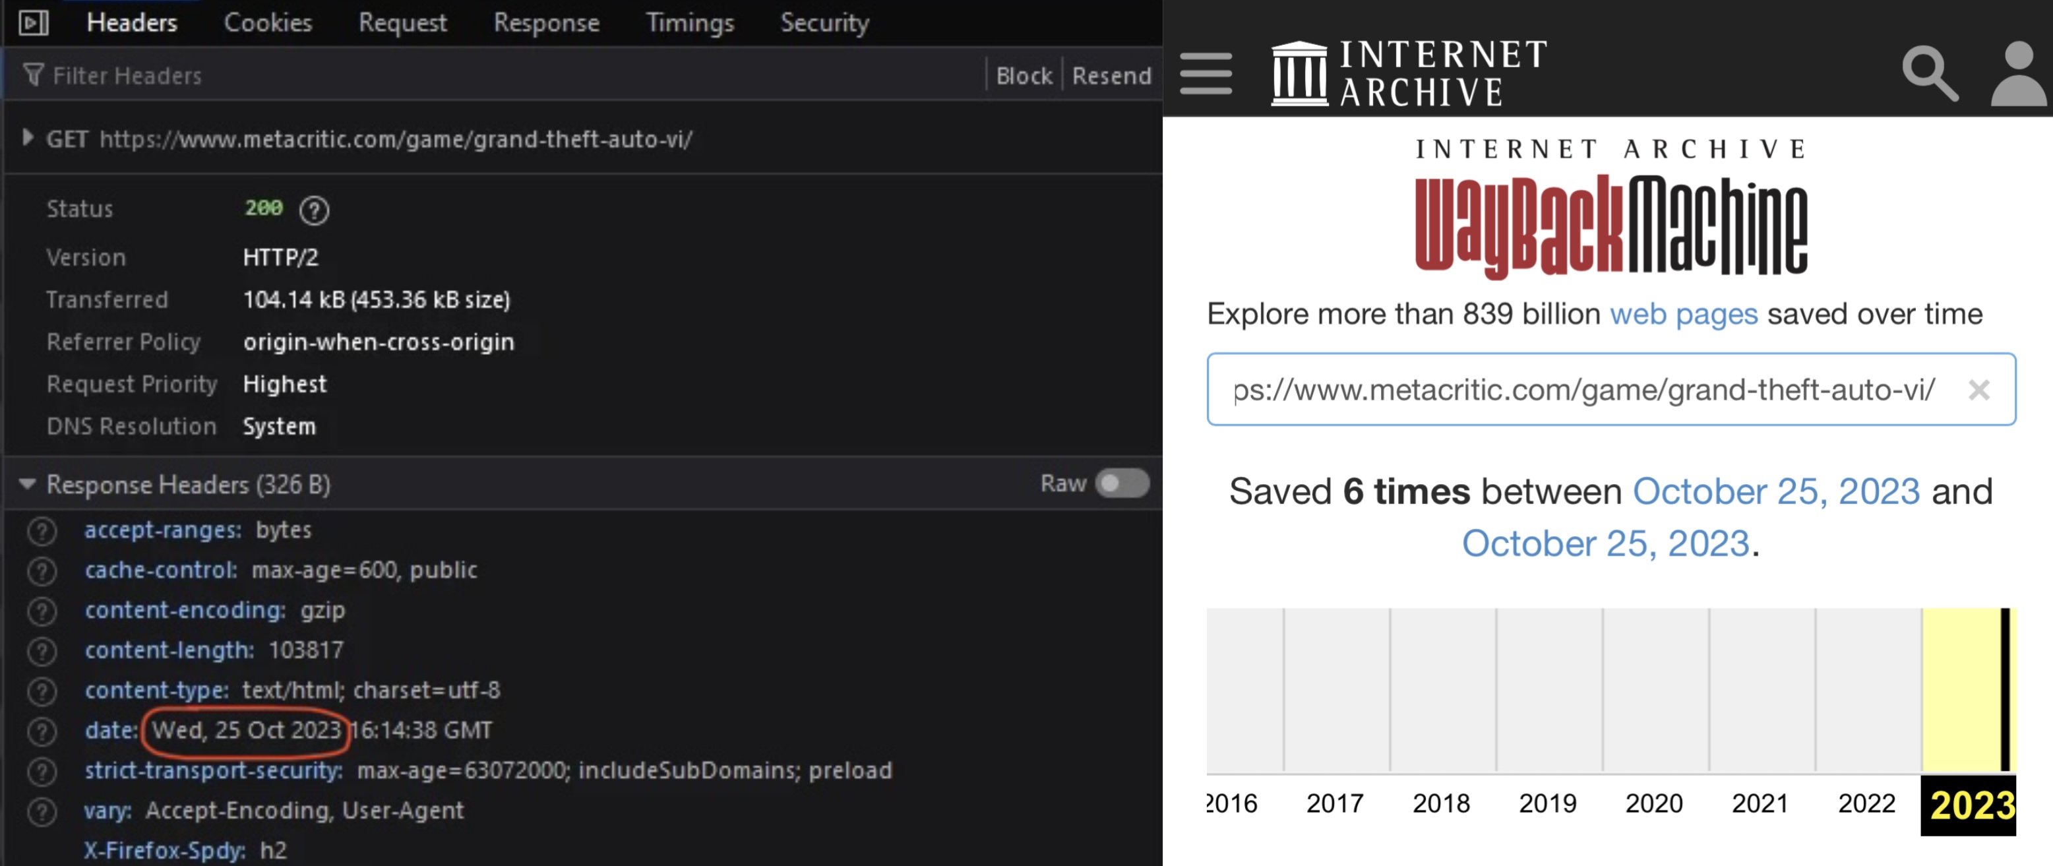Toggle the Raw response headers switch
2053x866 pixels.
tap(1121, 483)
